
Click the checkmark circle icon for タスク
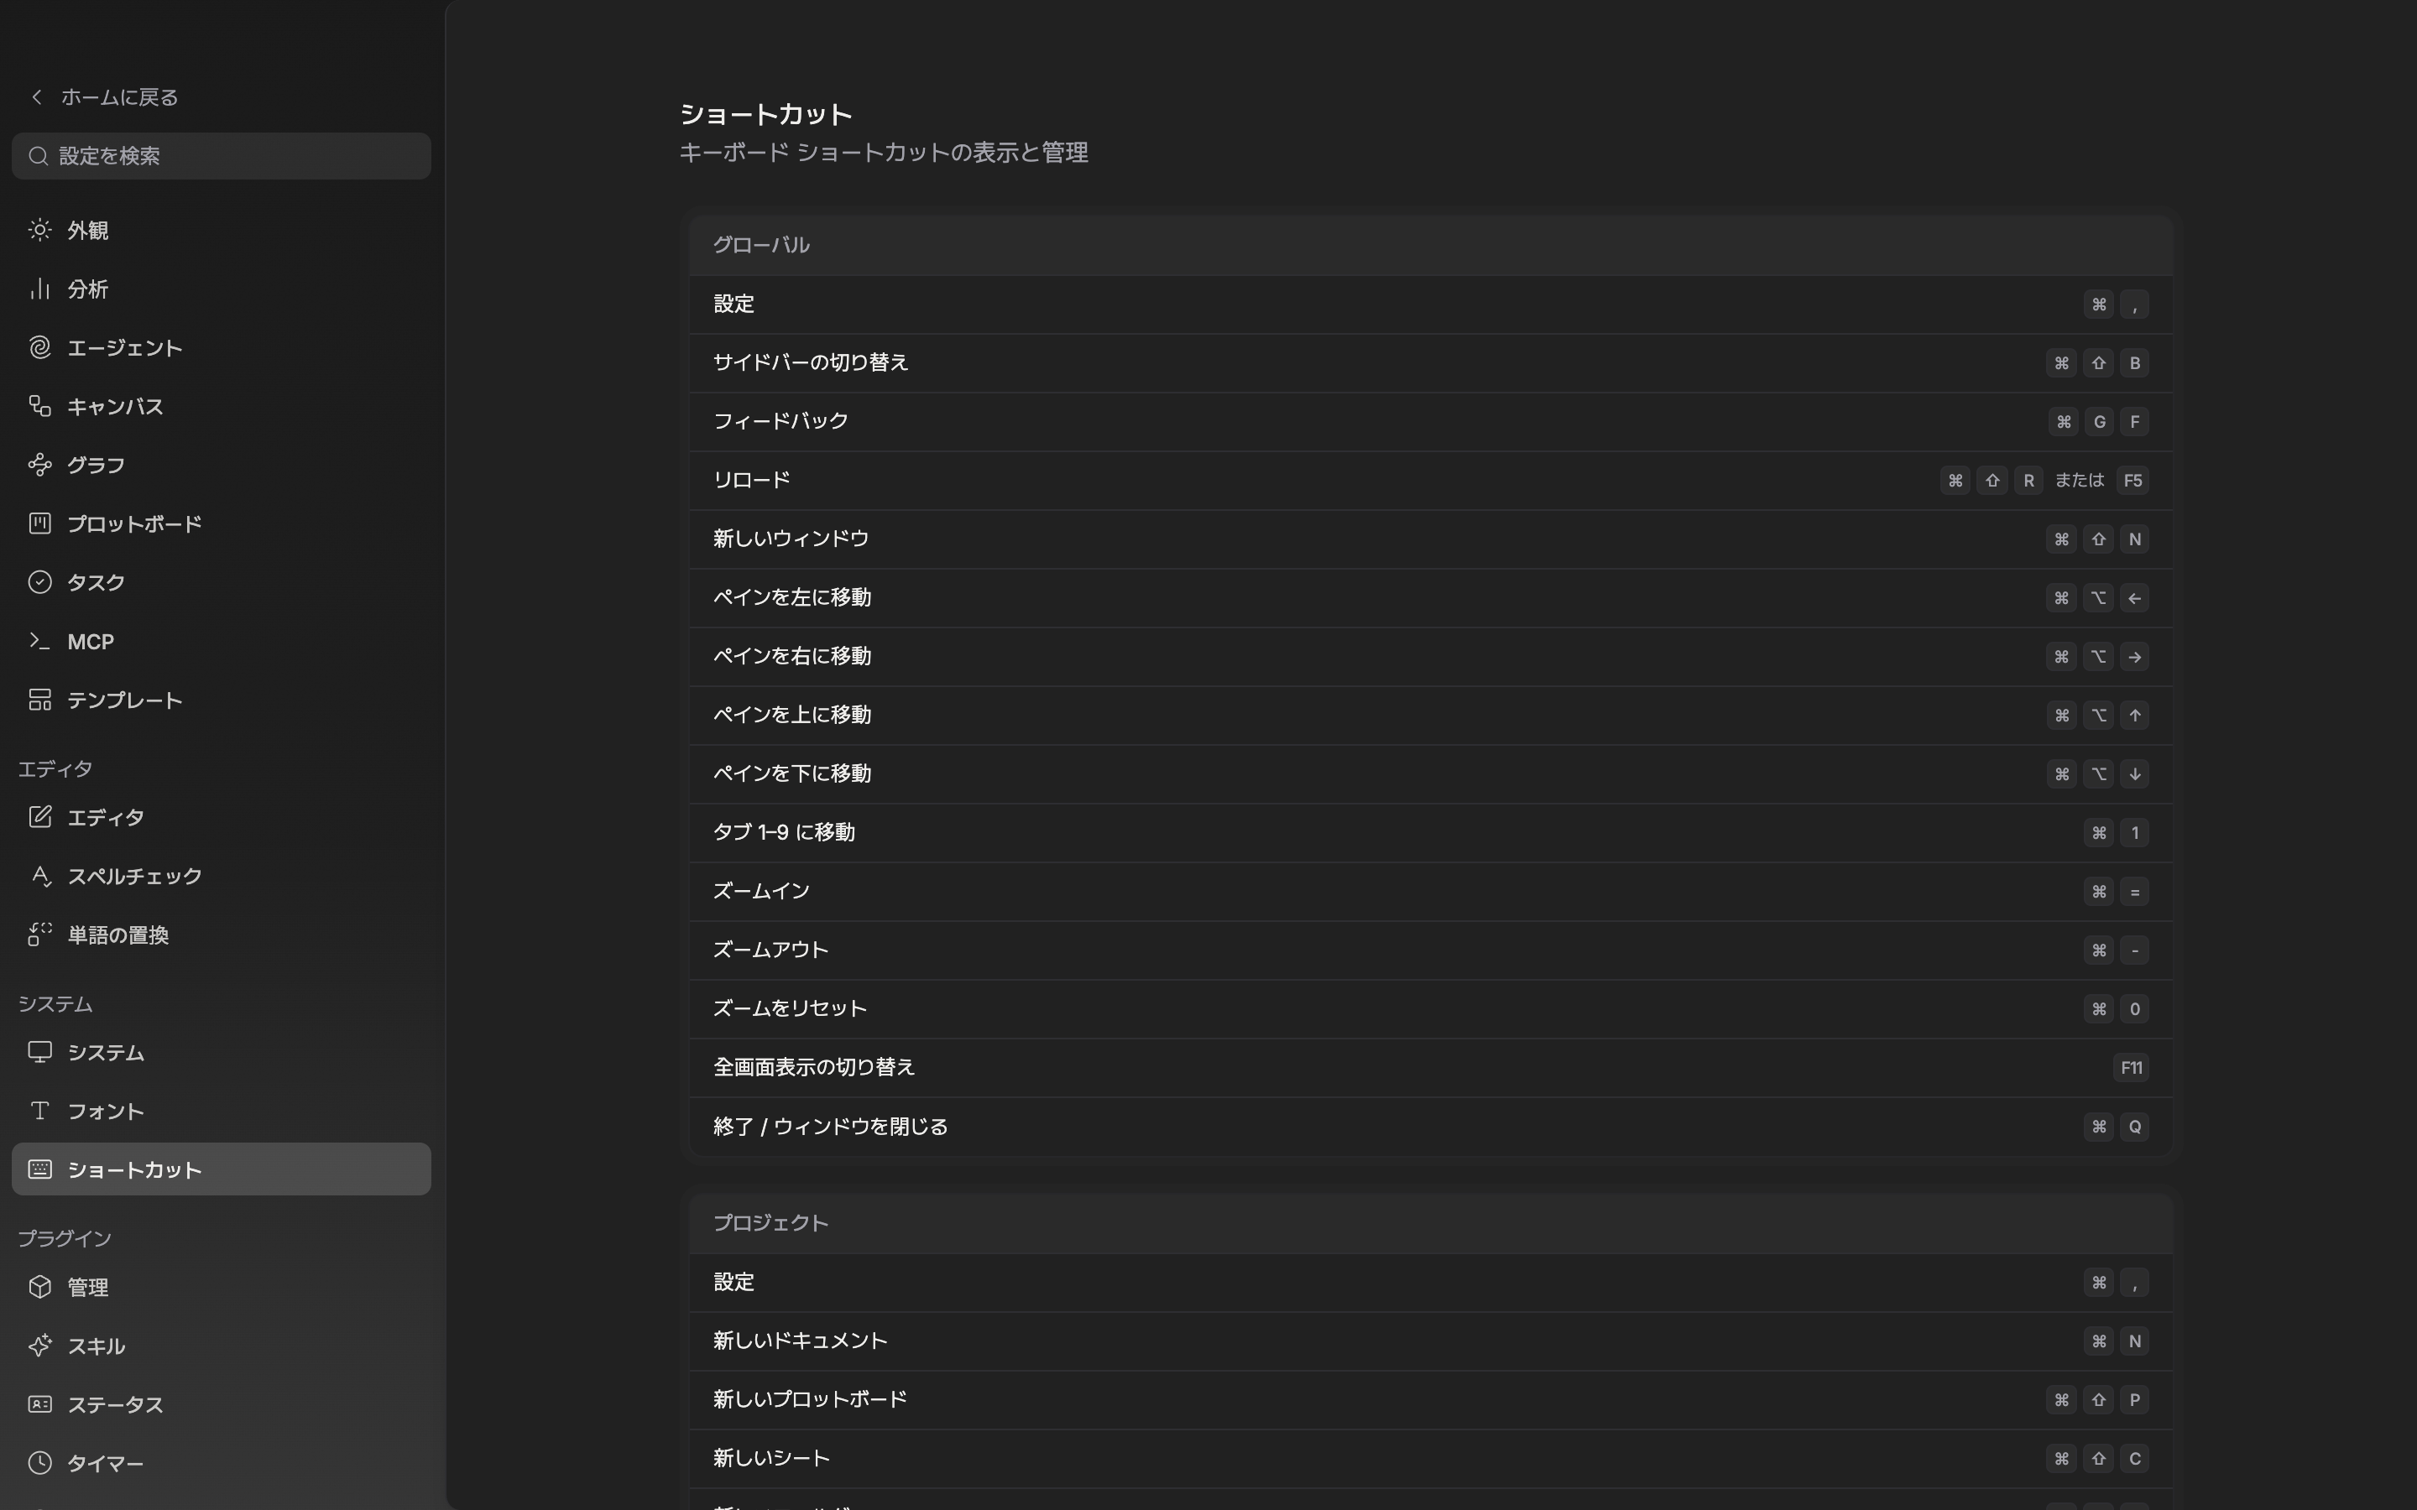[40, 582]
